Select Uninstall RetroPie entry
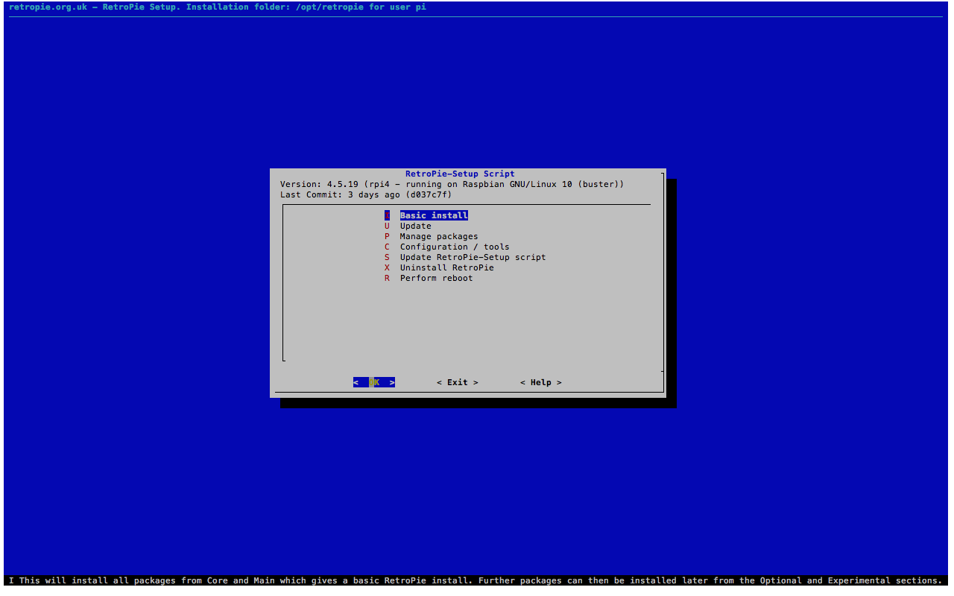Image resolution: width=954 pixels, height=596 pixels. pos(439,267)
